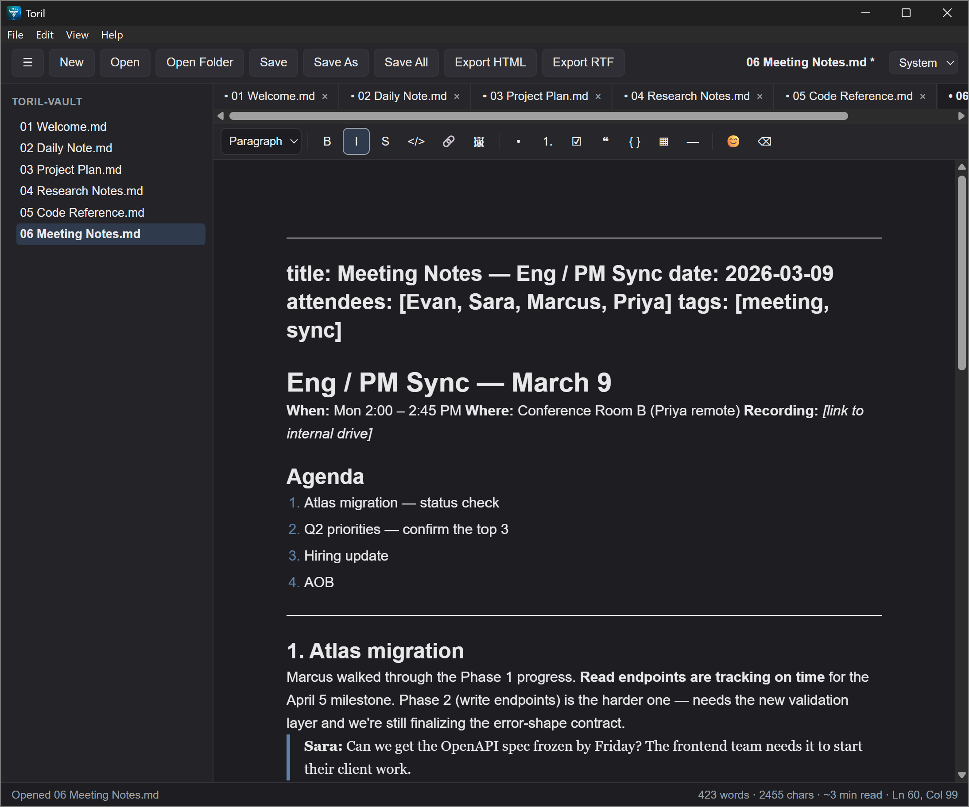969x807 pixels.
Task: Click the TORIL-VAULT folder heading
Action: [x=47, y=102]
